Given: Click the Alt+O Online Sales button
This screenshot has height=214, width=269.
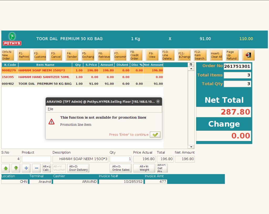Looking at the screenshot, I should (121, 168).
